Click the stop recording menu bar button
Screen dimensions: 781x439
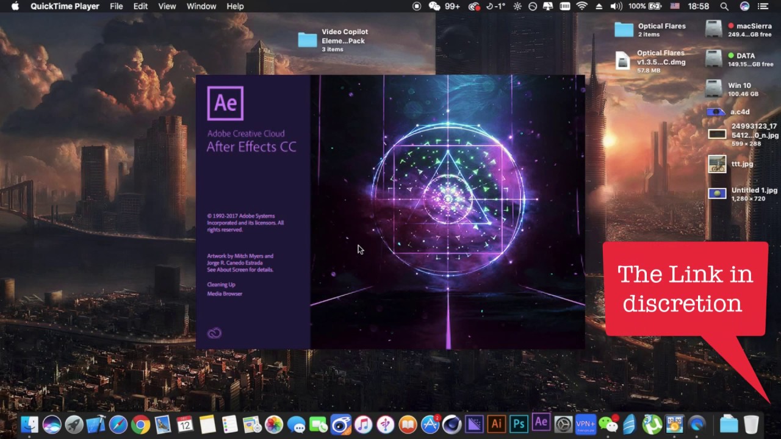(x=417, y=6)
